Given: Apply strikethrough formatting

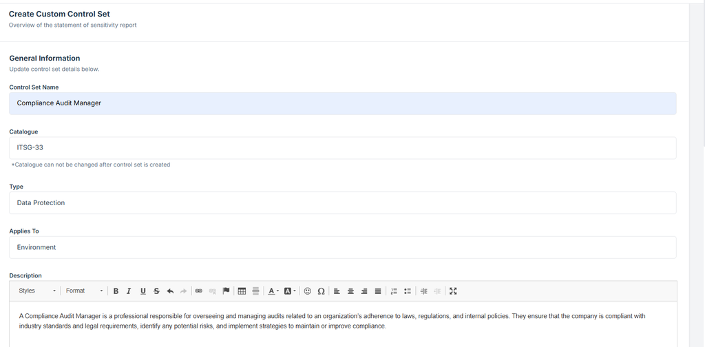Looking at the screenshot, I should pyautogui.click(x=156, y=291).
